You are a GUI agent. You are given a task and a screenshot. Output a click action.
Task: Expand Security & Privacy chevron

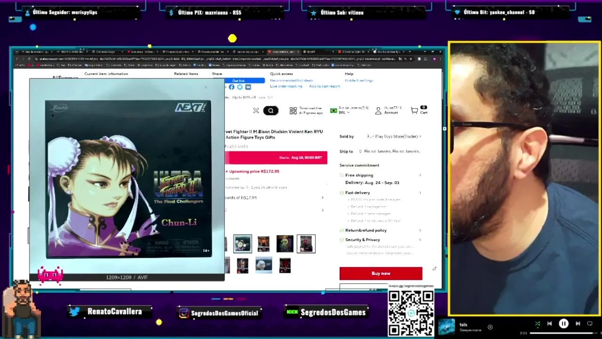pyautogui.click(x=420, y=240)
